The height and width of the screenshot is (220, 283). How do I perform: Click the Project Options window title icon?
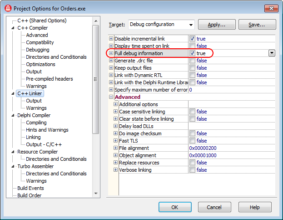(8, 8)
